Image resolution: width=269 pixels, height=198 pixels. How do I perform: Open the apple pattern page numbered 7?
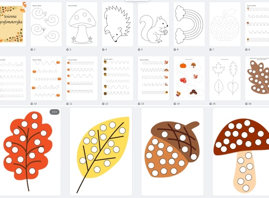click(x=225, y=24)
